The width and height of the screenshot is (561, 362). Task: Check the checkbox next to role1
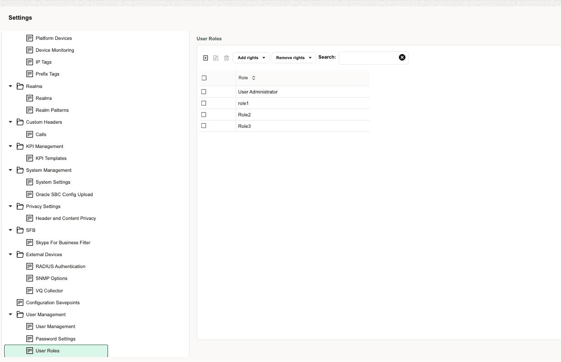coord(204,103)
